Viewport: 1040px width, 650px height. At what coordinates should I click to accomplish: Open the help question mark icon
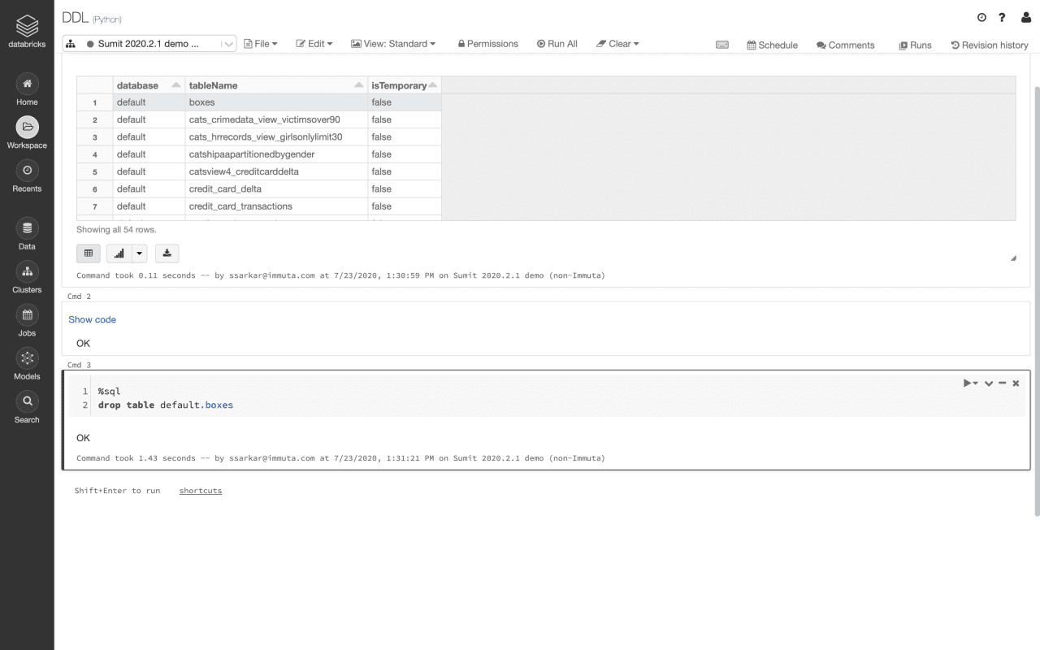(x=1003, y=18)
